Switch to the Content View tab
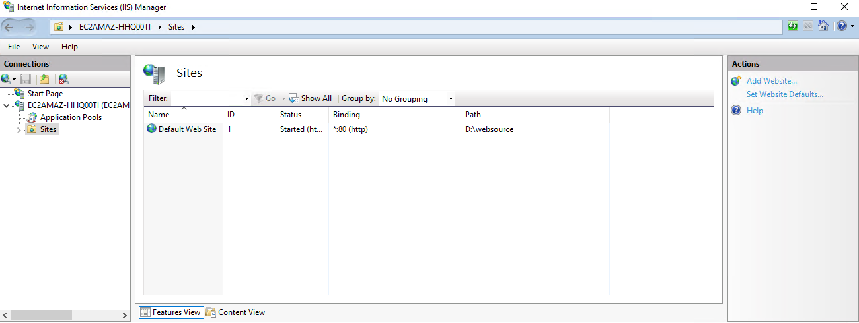 pyautogui.click(x=236, y=312)
